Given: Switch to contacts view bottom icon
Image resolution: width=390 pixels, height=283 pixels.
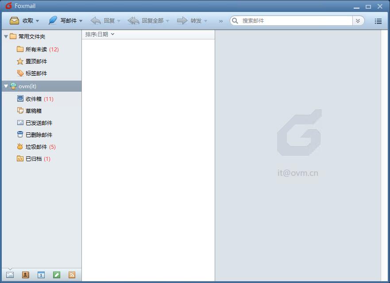Looking at the screenshot, I should (26, 275).
